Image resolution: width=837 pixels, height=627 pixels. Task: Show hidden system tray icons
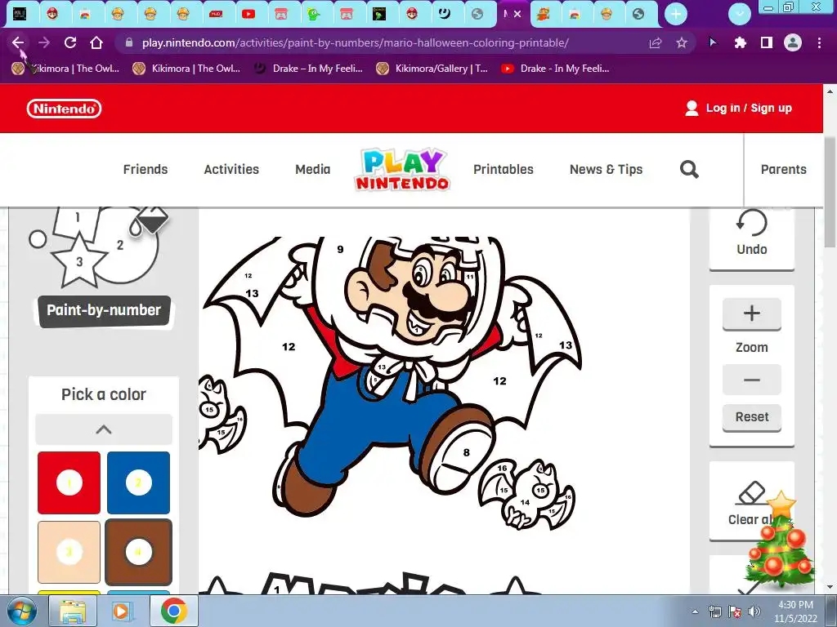(695, 612)
